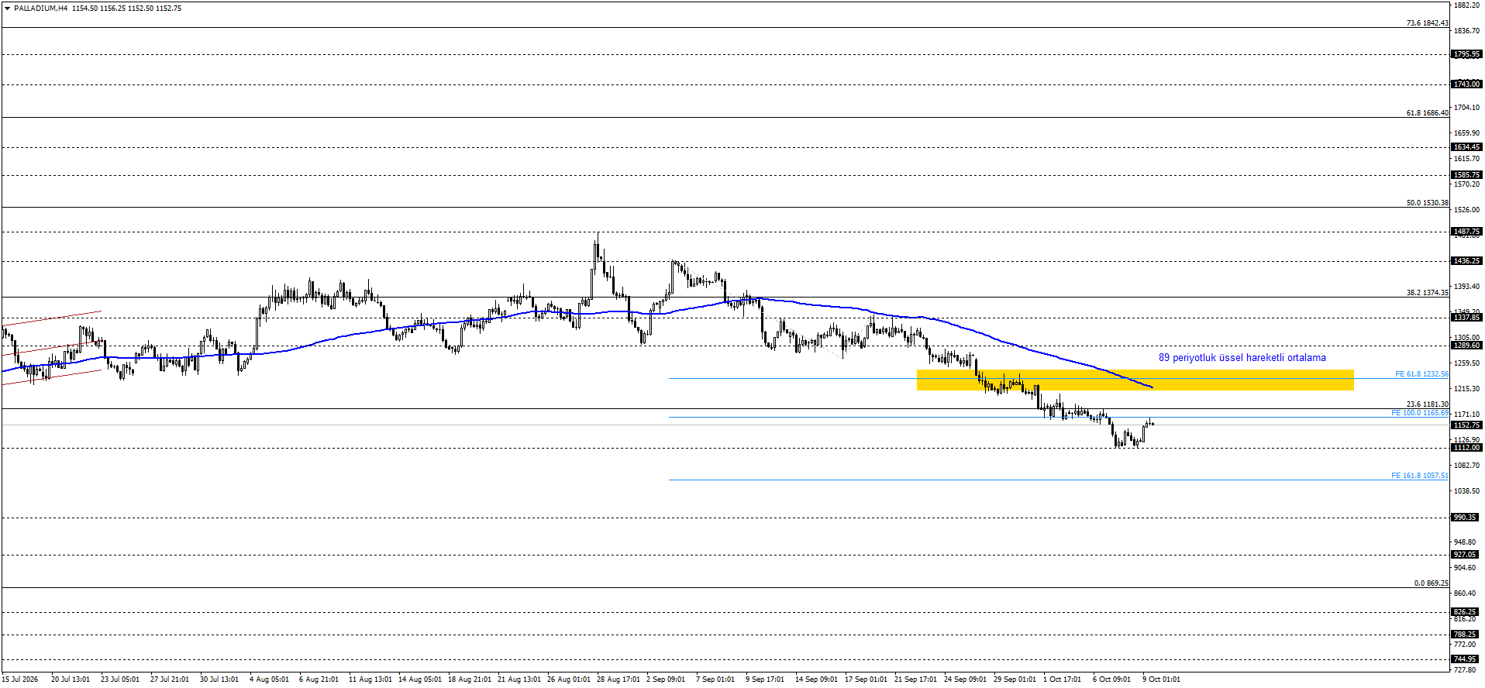Click the 826.25 price level tag
The width and height of the screenshot is (1485, 688).
(x=1466, y=612)
